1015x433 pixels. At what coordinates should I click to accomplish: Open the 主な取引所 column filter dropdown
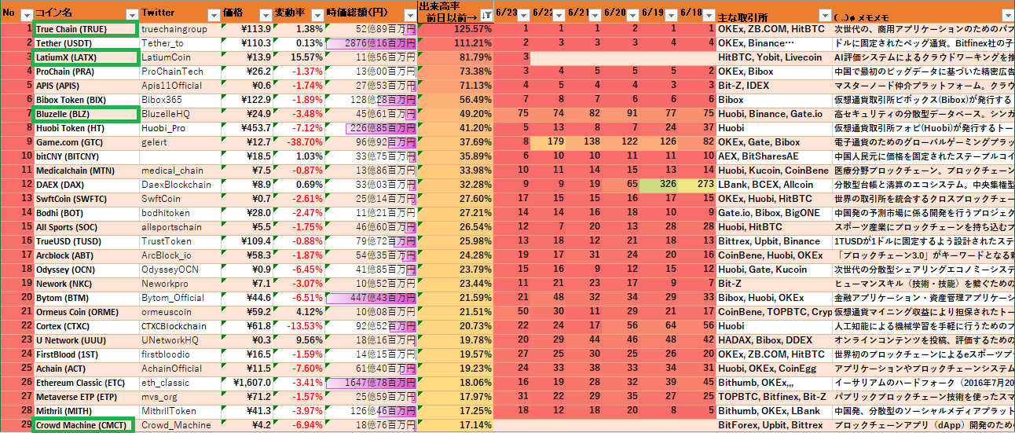[x=824, y=15]
